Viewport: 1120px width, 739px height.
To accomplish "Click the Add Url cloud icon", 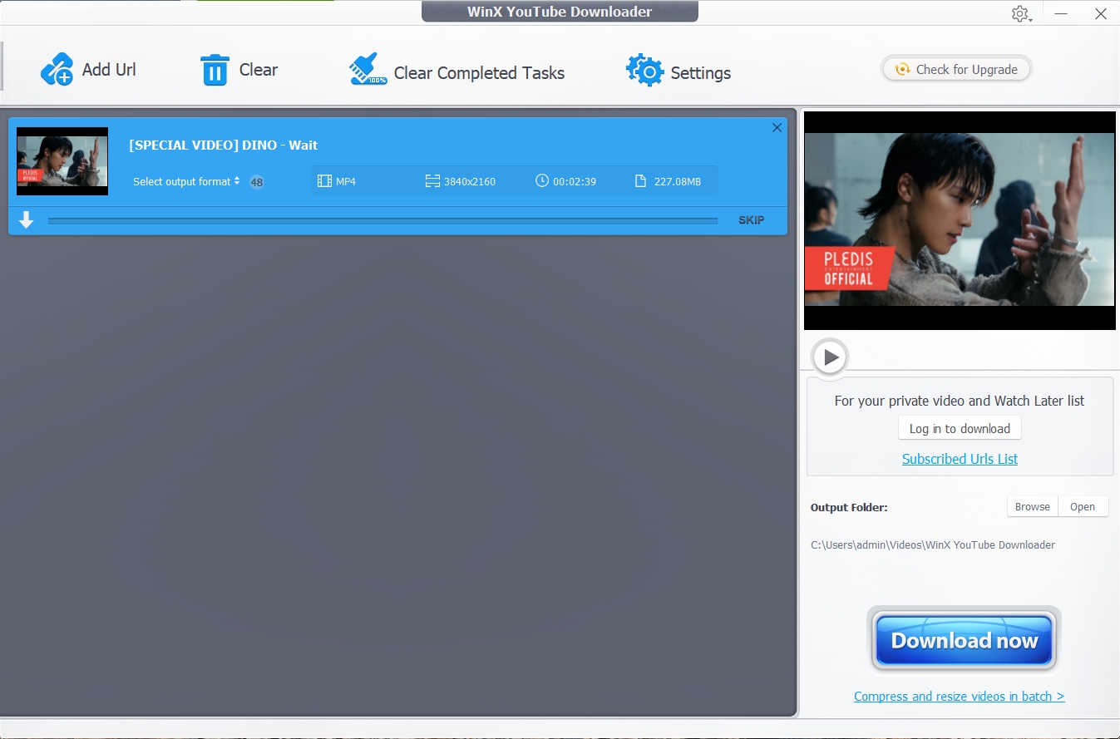I will point(57,70).
